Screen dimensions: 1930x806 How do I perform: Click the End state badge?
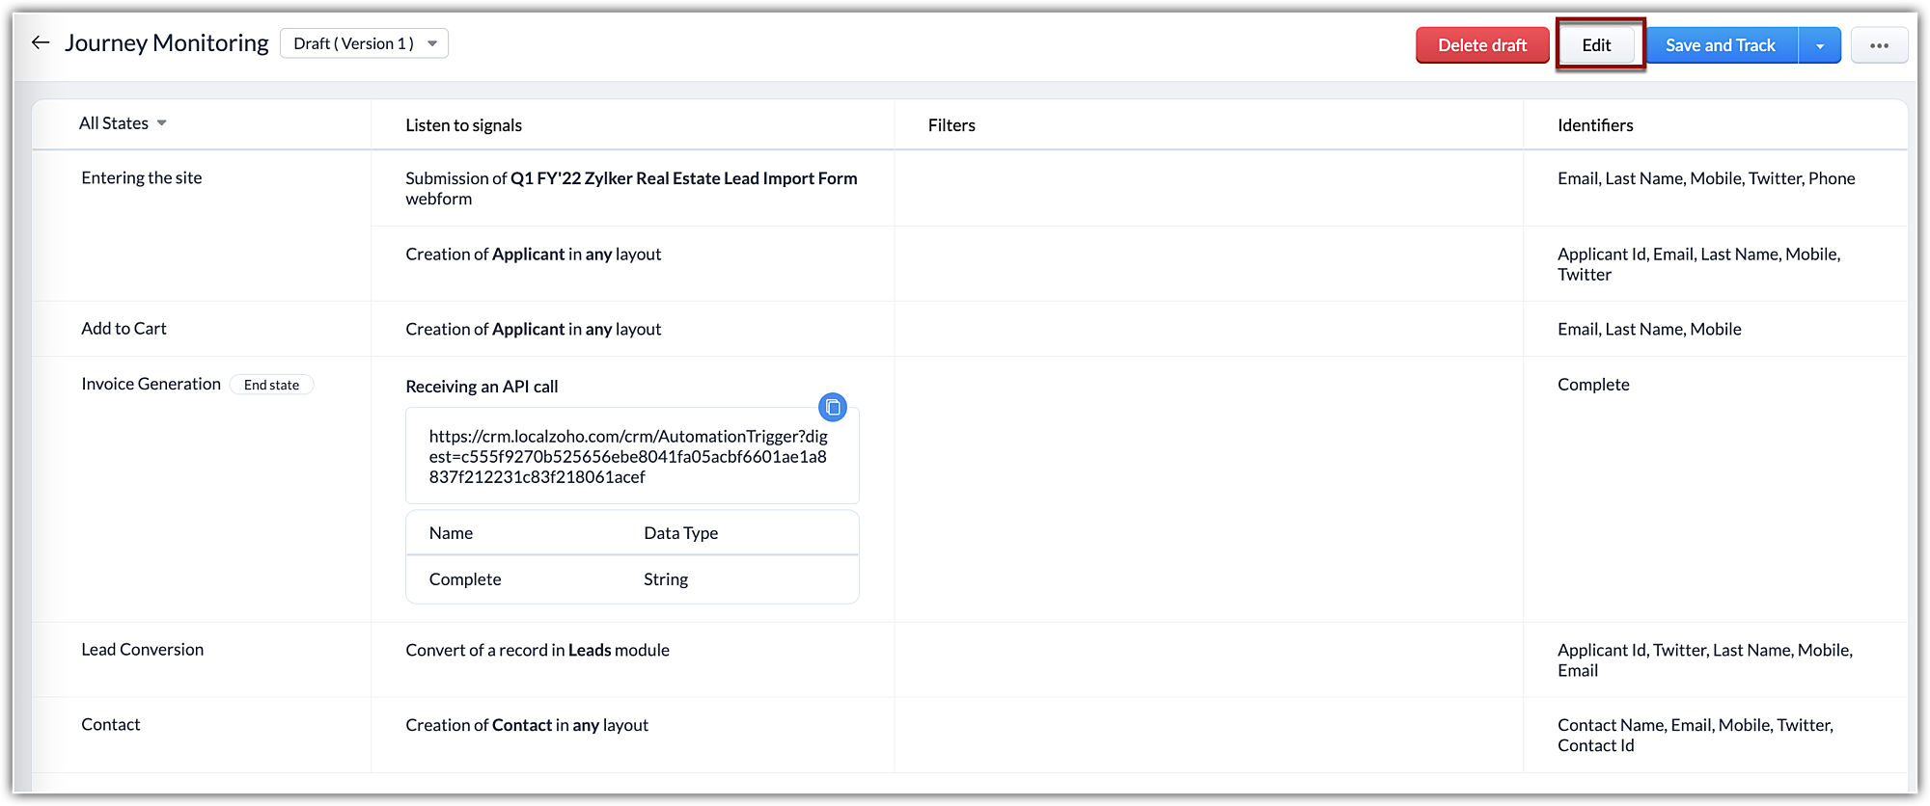(271, 385)
